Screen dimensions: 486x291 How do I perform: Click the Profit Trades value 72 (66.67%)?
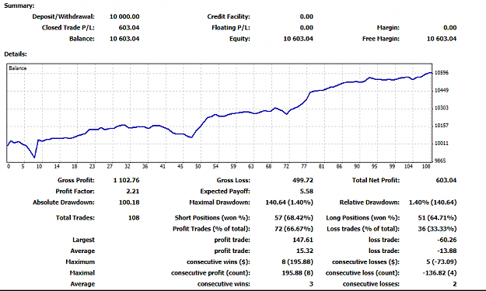[294, 229]
